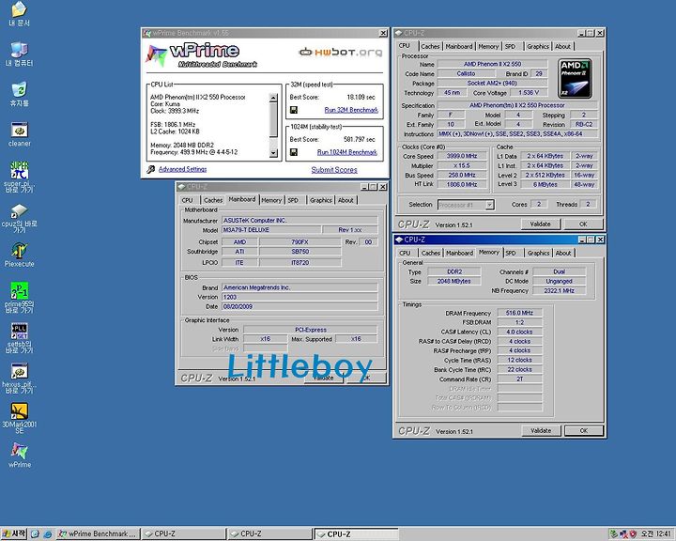Click the Submit Scores link
The height and width of the screenshot is (541, 676).
tap(334, 170)
